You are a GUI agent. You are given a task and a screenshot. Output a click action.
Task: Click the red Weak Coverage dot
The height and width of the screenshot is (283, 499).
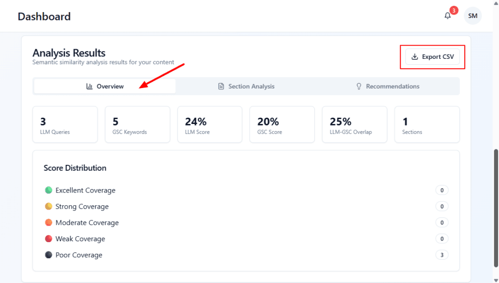tap(48, 239)
